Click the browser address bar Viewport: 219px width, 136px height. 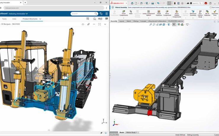pyautogui.click(x=54, y=8)
